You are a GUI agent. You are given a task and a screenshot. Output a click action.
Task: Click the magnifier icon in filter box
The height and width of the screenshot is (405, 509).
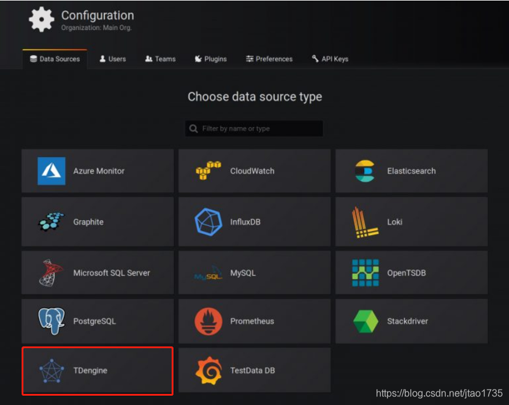click(x=193, y=129)
